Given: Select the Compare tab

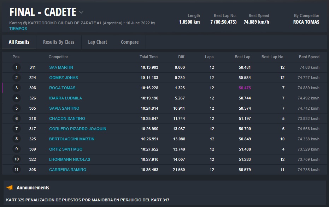Looking at the screenshot, I should pos(130,42).
